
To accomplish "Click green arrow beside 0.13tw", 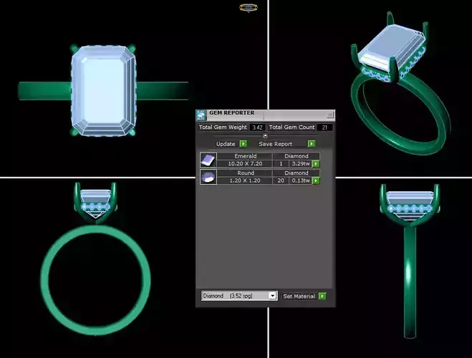I will coord(316,181).
